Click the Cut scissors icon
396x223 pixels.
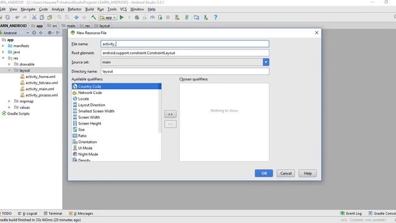tap(34, 17)
